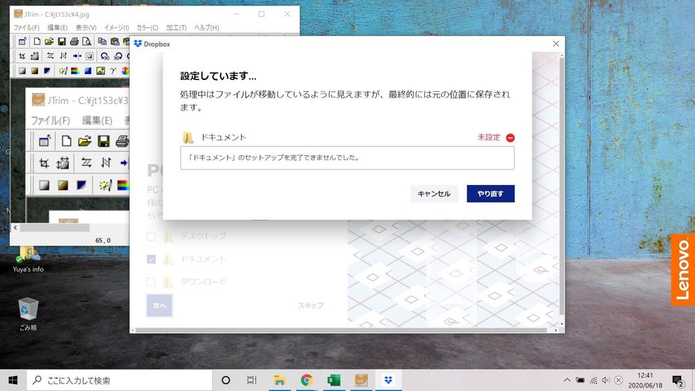Click the frame border icon in JTrim 4.jpg toolbar

point(90,56)
